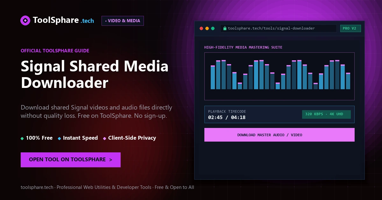Click the audio spectrum visualizer panel
This screenshot has height=200, width=382.
tap(279, 76)
